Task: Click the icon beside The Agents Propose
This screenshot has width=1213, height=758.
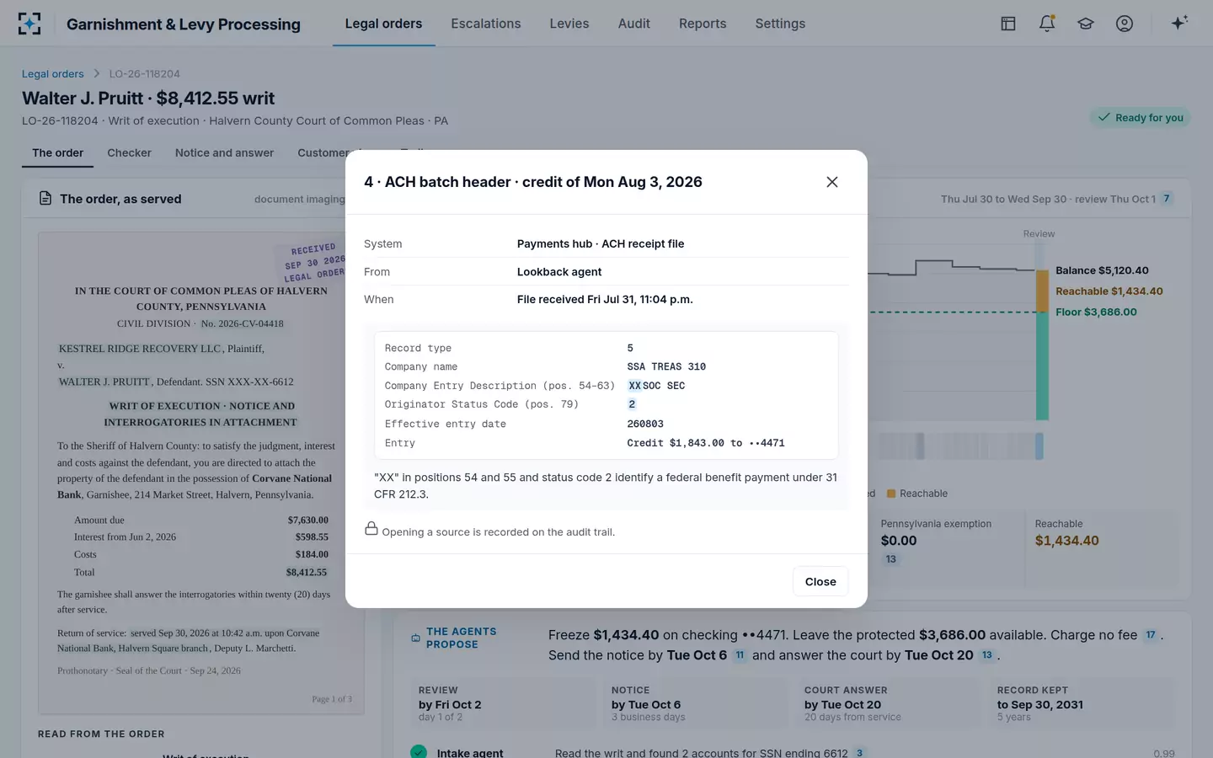Action: click(415, 638)
